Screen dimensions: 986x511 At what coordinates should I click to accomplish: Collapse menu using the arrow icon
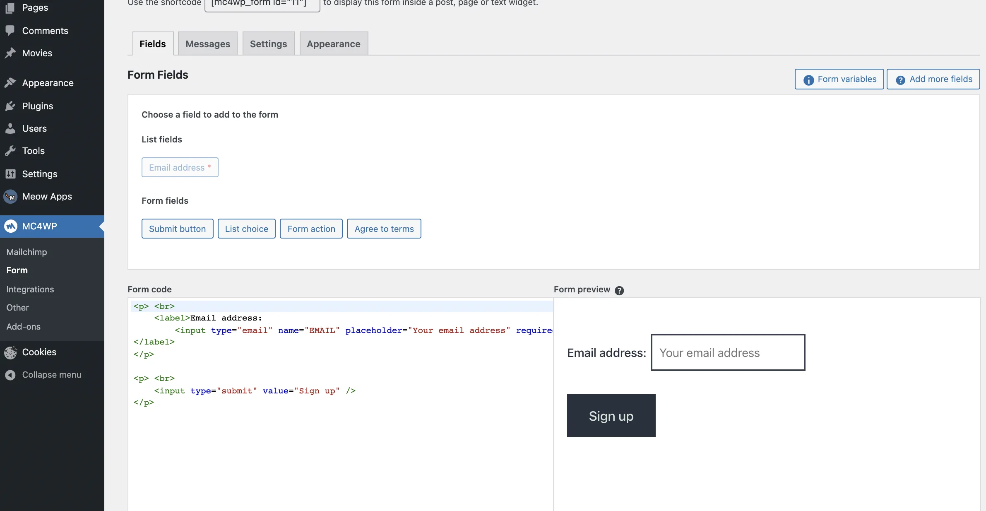pos(10,375)
